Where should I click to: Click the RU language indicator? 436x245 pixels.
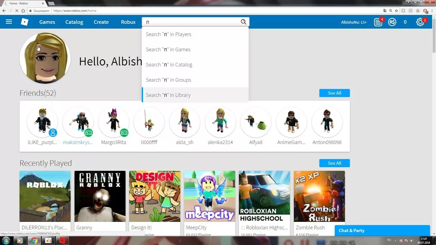[389, 240]
